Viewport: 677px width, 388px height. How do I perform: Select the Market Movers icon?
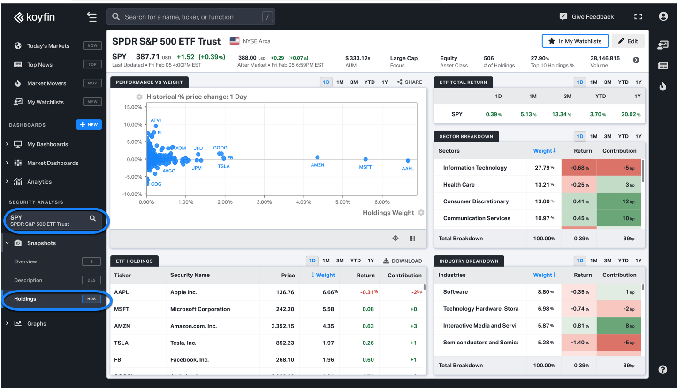[17, 83]
